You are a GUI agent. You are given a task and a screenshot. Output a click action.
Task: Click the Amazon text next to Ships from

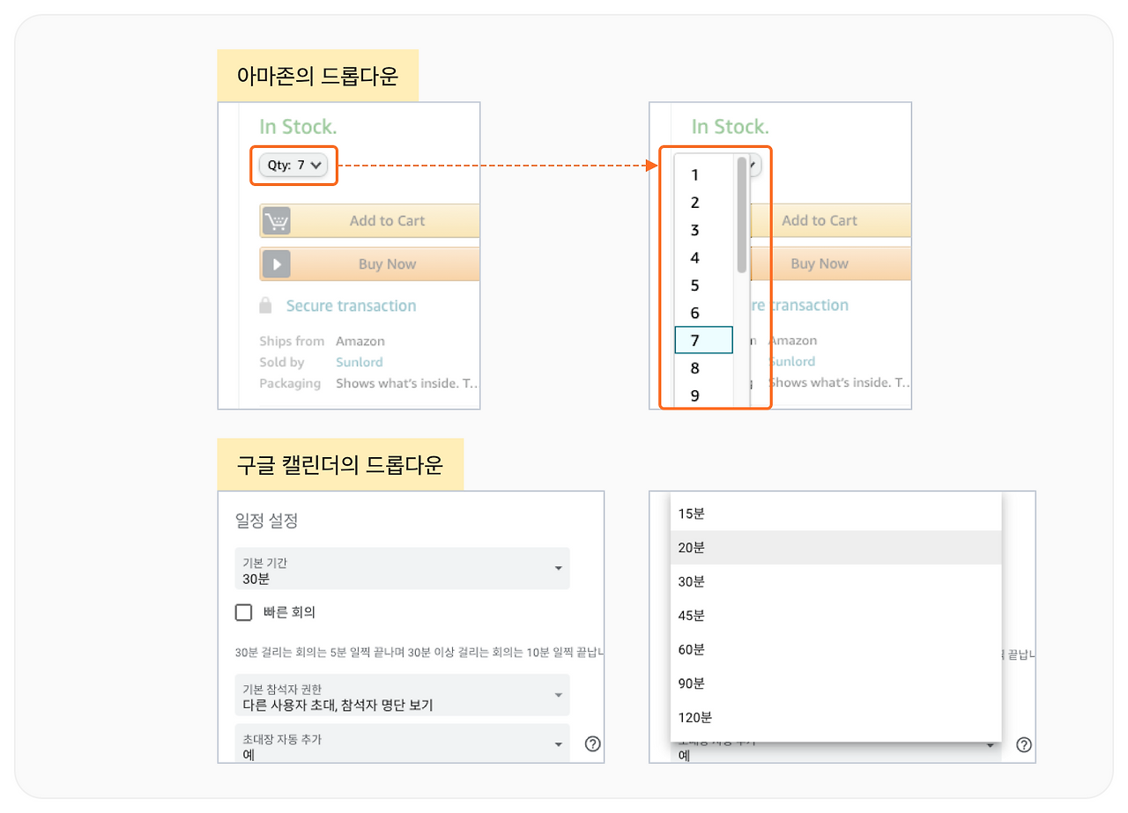pyautogui.click(x=360, y=341)
